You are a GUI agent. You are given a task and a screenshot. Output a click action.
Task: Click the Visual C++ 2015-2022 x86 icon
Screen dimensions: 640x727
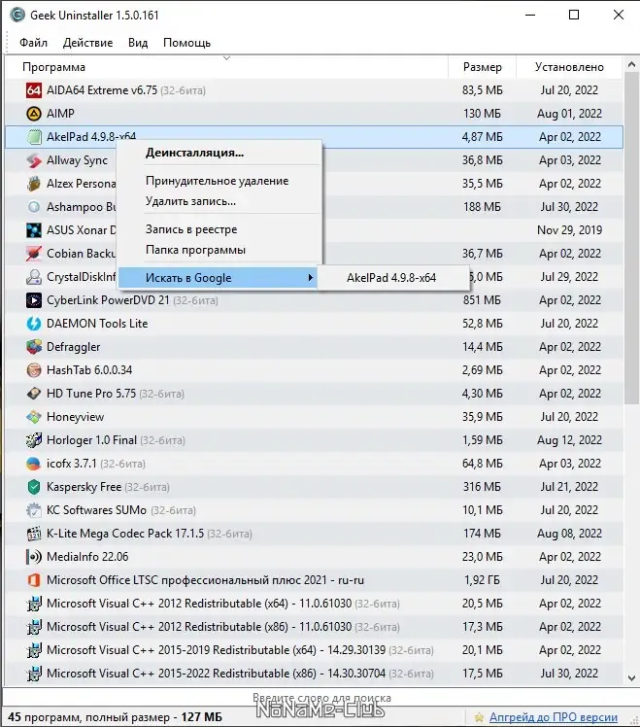pos(34,674)
